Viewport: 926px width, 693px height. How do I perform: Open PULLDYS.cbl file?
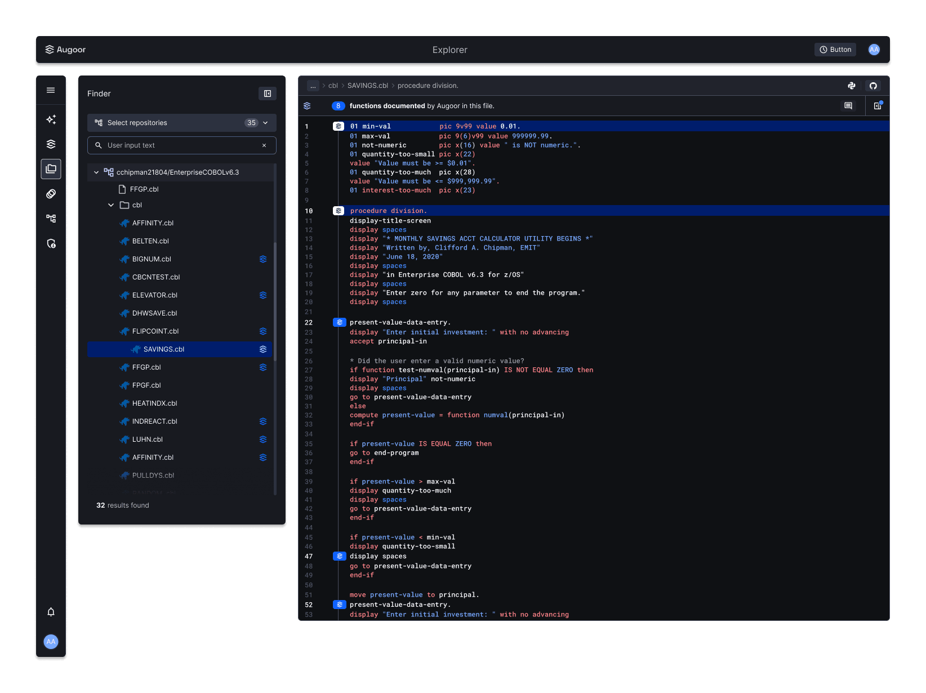pyautogui.click(x=153, y=476)
